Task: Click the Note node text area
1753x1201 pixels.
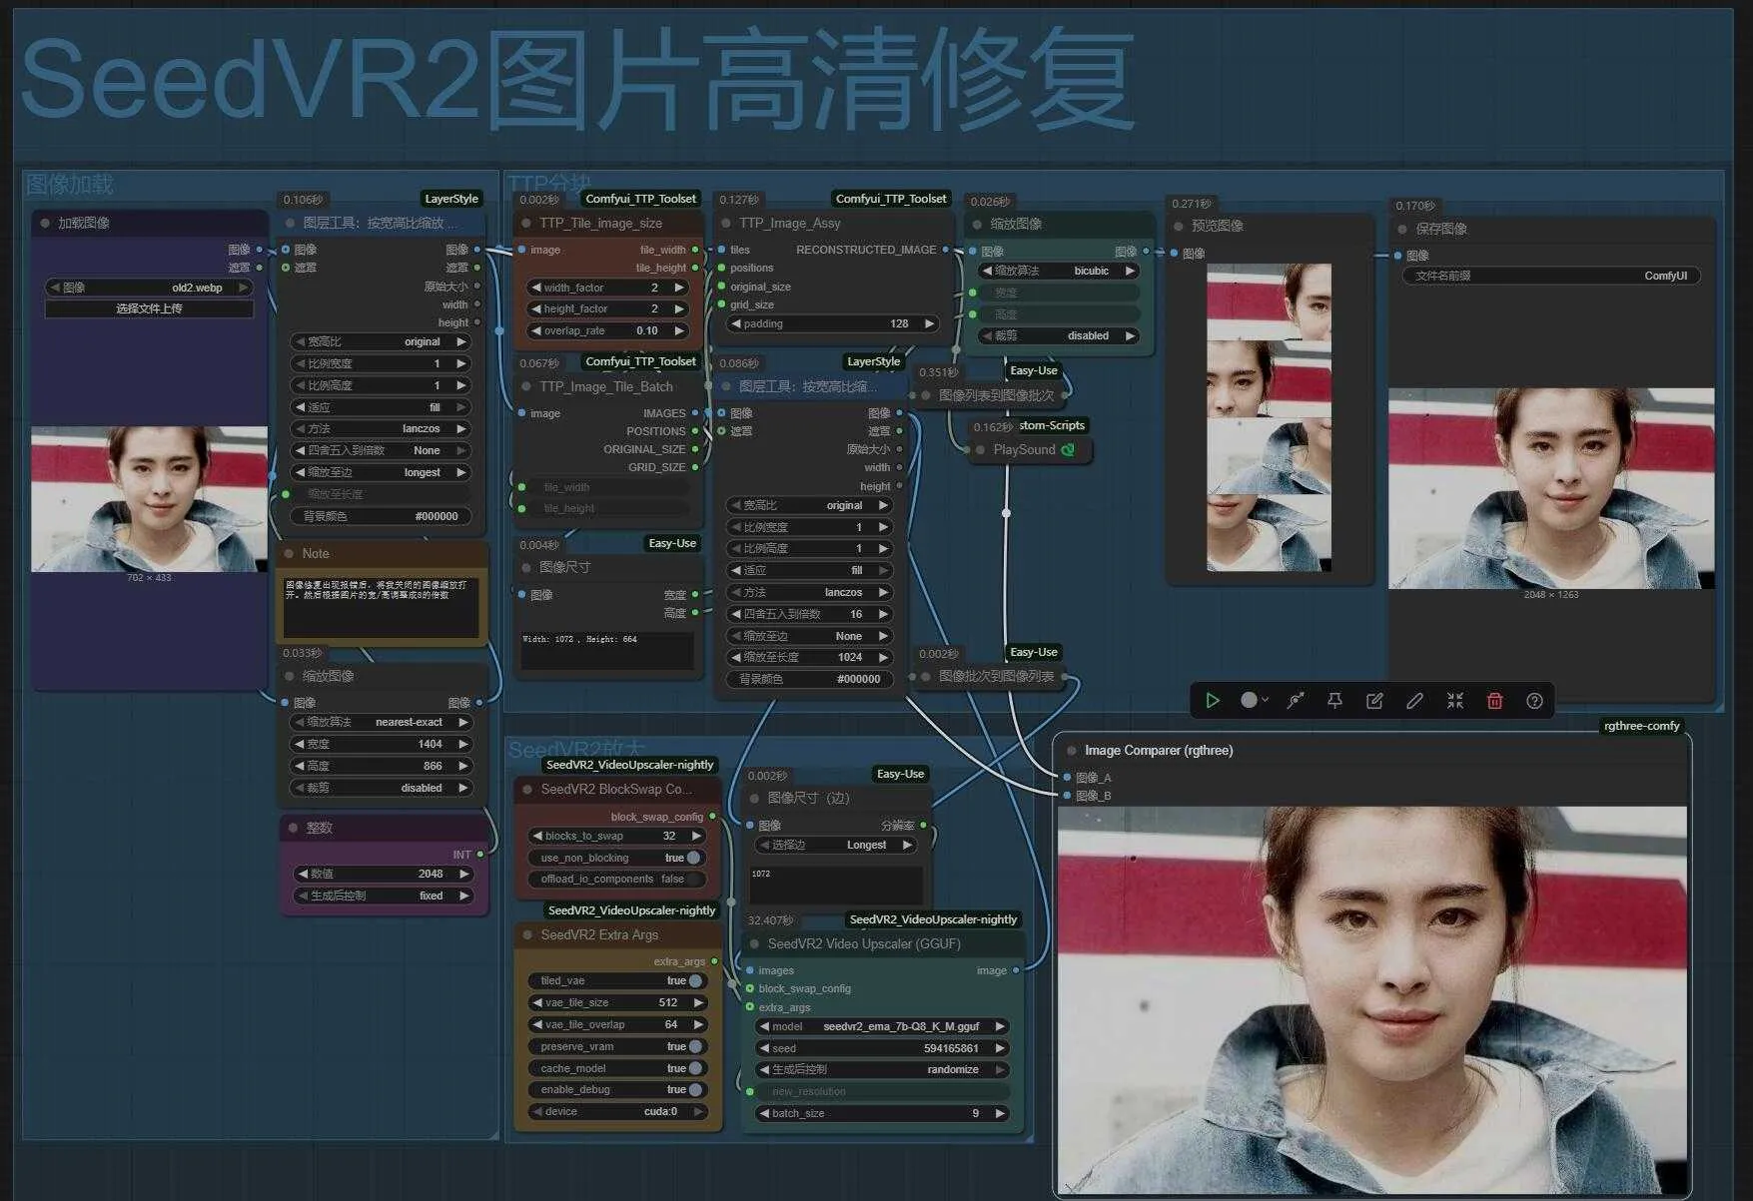Action: click(x=381, y=606)
